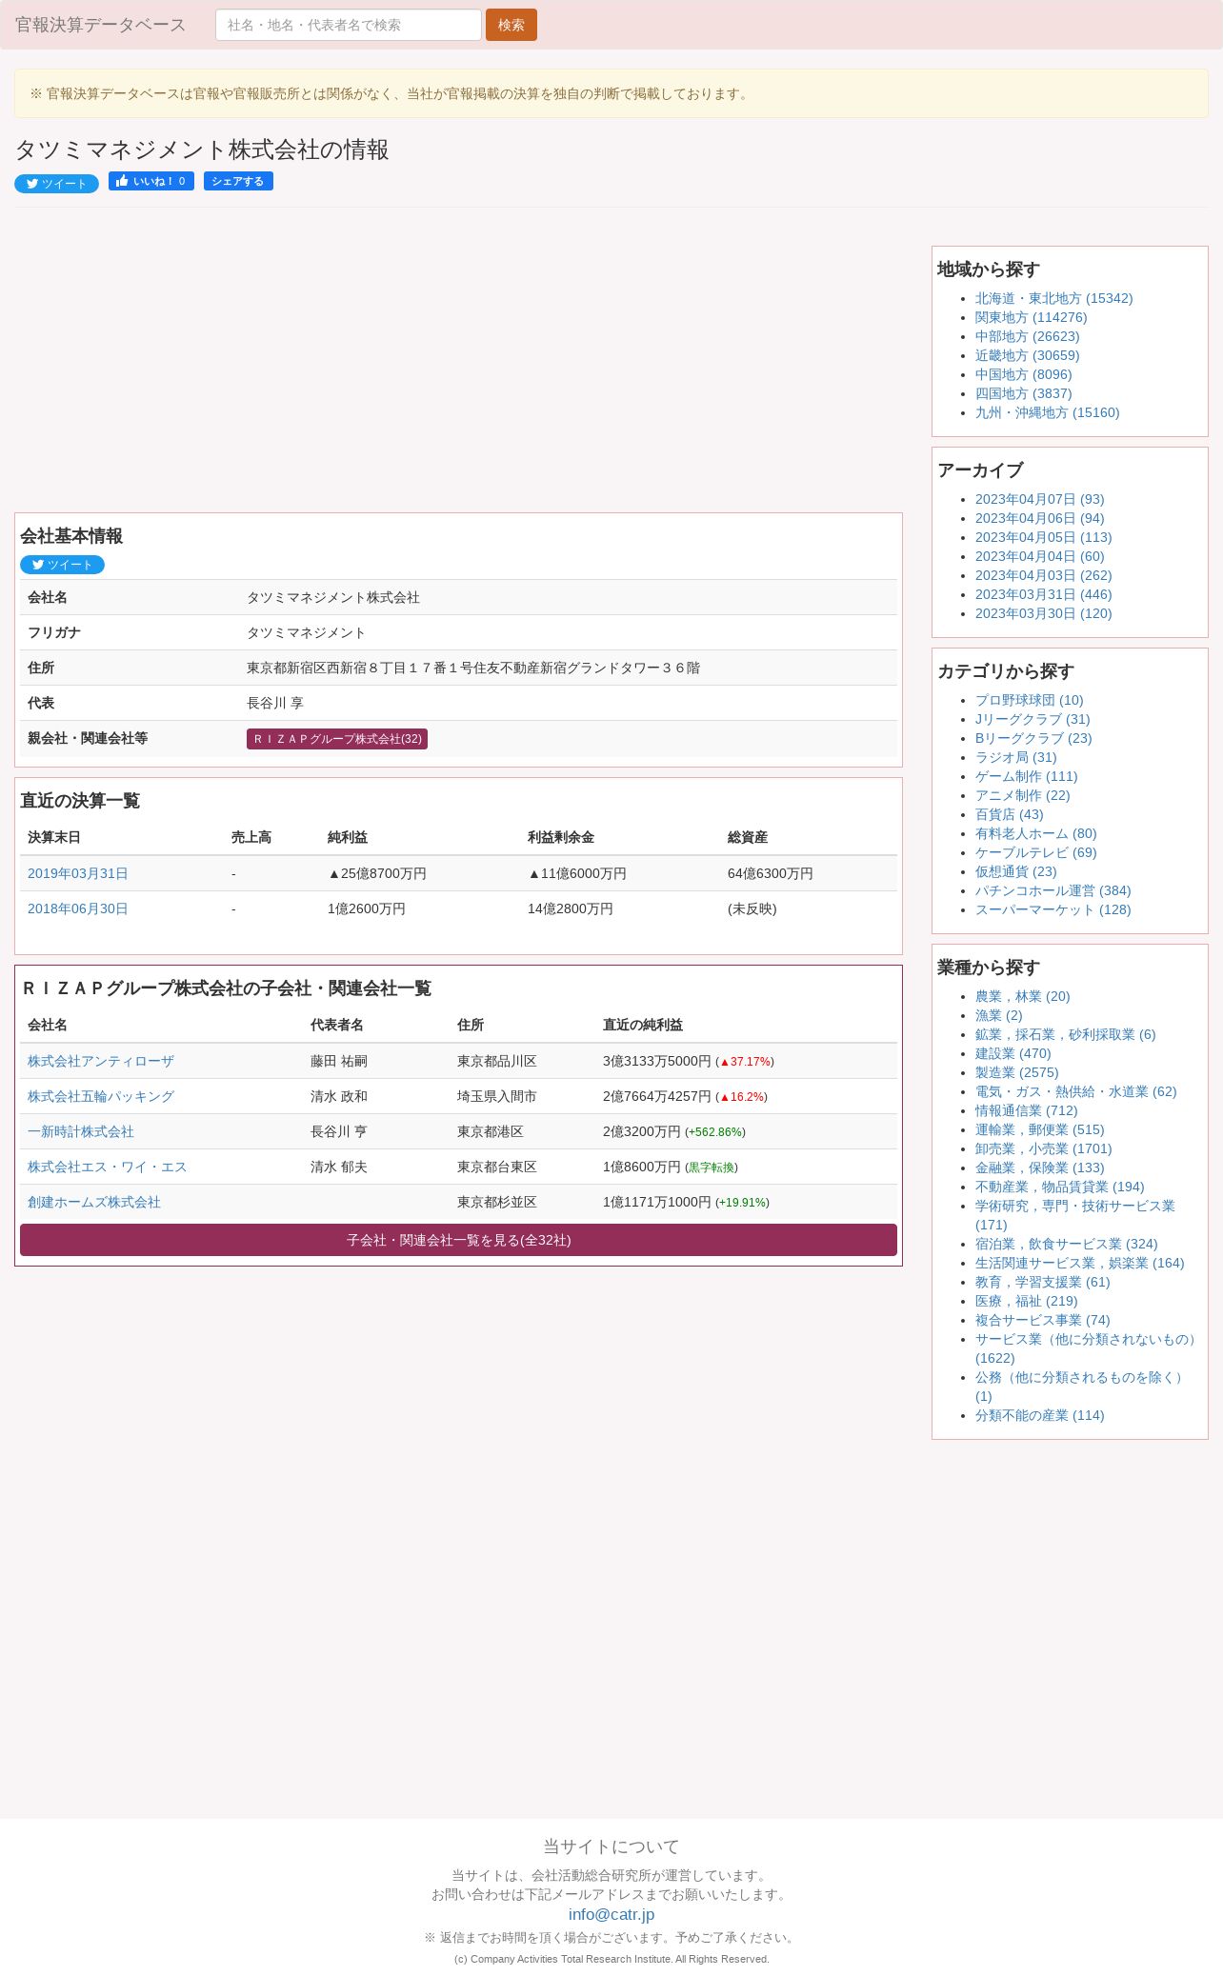This screenshot has width=1223, height=1976.
Task: Open Bリーグクラブ (23) category
Action: [1033, 738]
